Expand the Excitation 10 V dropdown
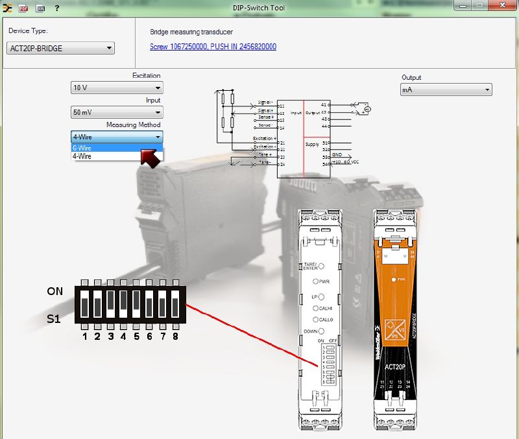Image resolution: width=519 pixels, height=439 pixels. click(117, 88)
